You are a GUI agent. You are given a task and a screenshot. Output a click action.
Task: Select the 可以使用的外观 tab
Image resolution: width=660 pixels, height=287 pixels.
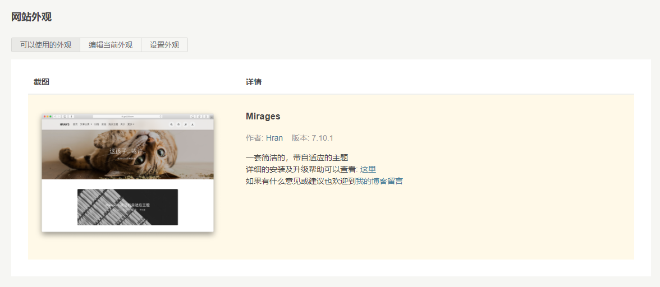point(45,45)
